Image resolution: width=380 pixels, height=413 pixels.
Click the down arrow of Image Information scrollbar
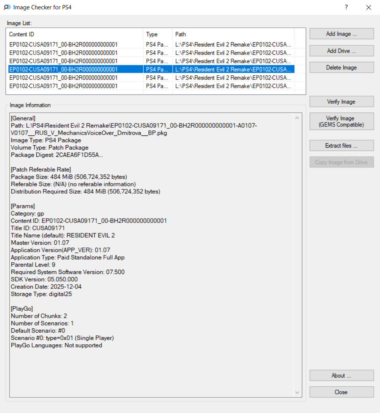click(298, 392)
